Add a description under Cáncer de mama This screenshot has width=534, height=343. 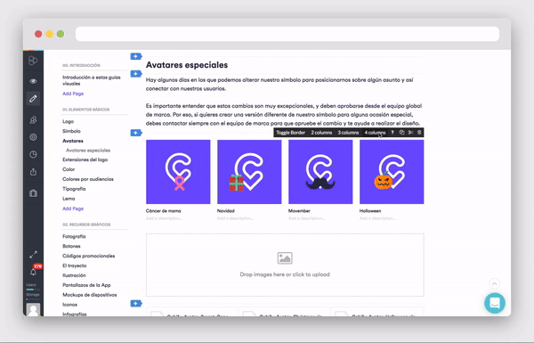coord(164,218)
